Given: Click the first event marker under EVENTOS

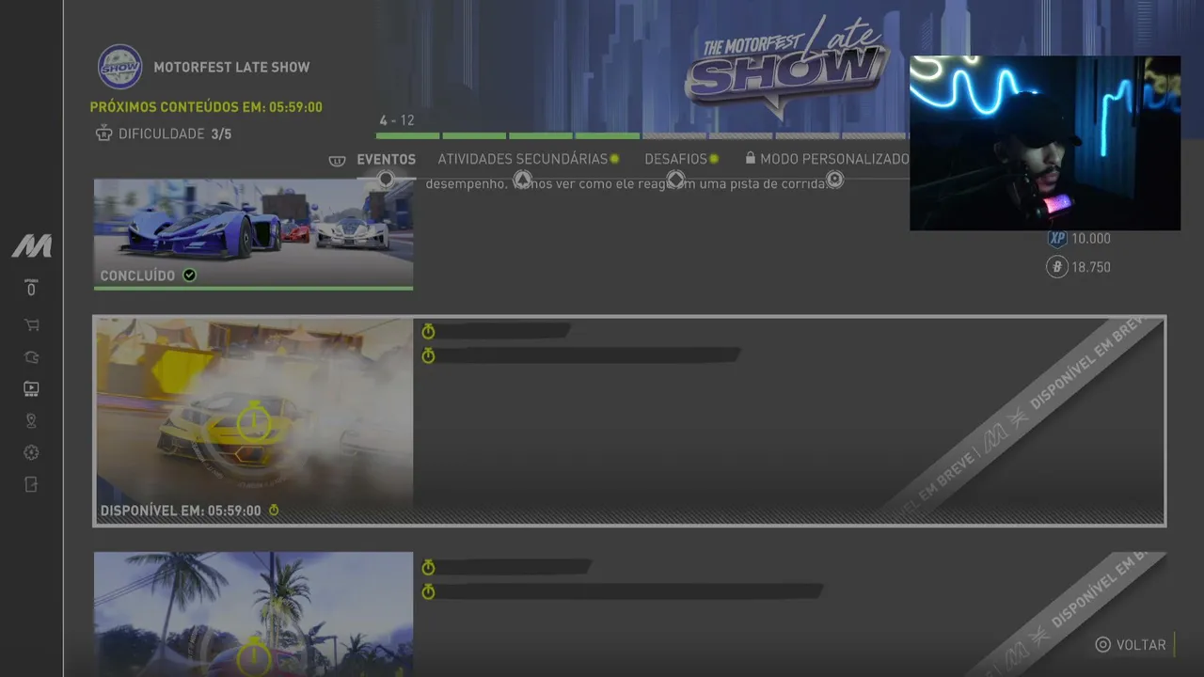Looking at the screenshot, I should tap(385, 179).
